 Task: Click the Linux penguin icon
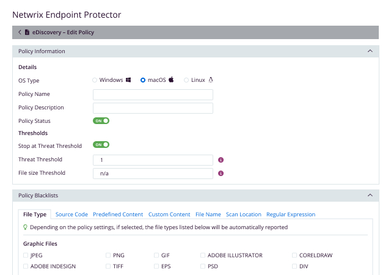point(211,80)
